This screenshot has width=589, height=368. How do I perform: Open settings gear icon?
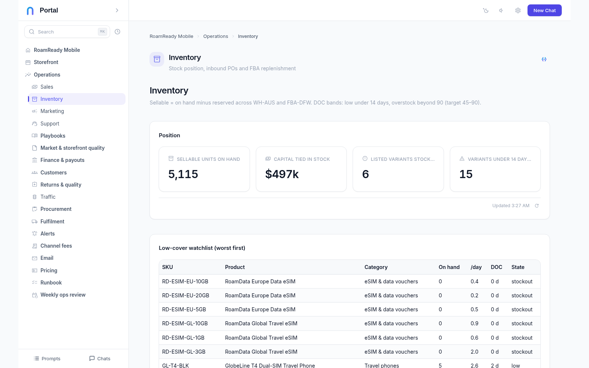518,10
